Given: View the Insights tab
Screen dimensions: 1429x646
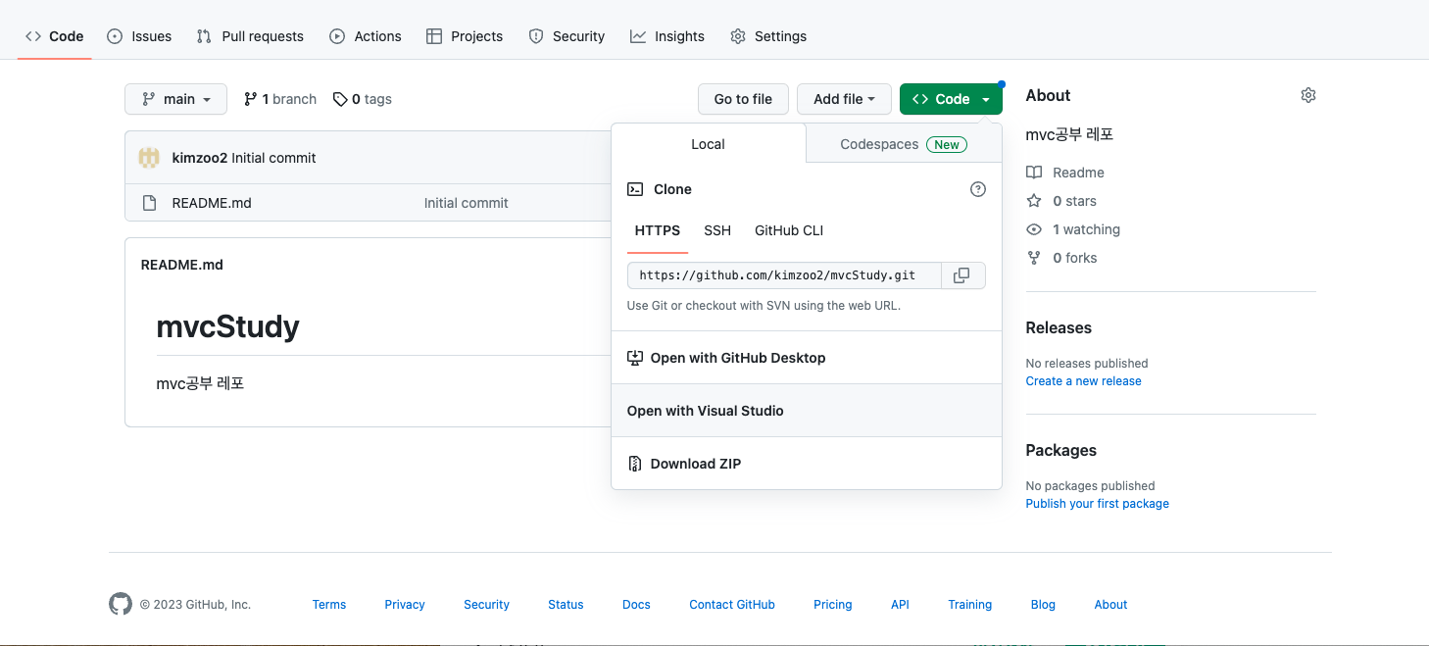Looking at the screenshot, I should point(667,36).
